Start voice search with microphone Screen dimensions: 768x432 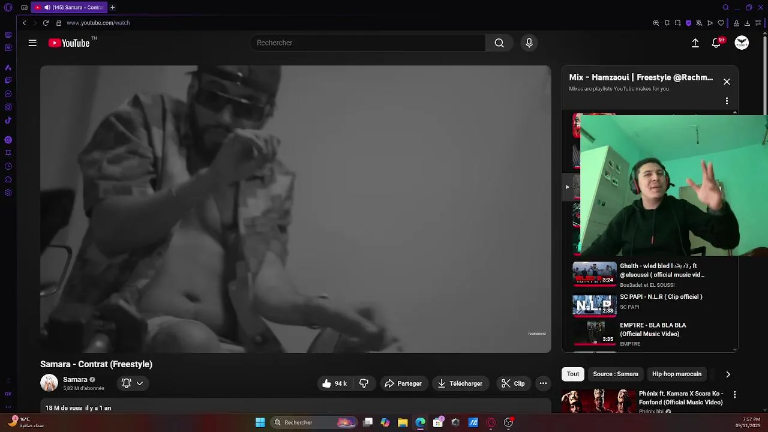[529, 43]
